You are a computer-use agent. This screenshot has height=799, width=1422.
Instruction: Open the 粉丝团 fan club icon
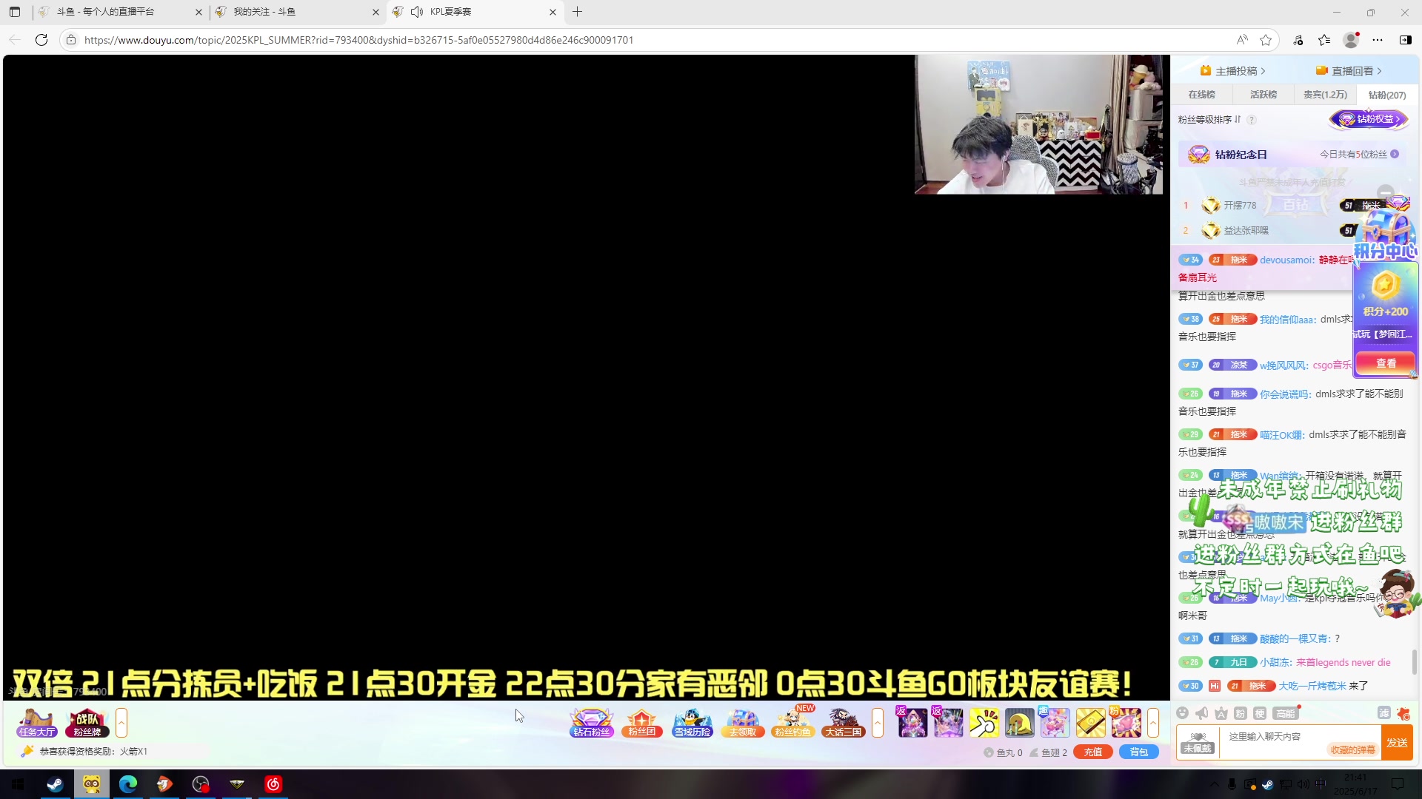point(642,723)
